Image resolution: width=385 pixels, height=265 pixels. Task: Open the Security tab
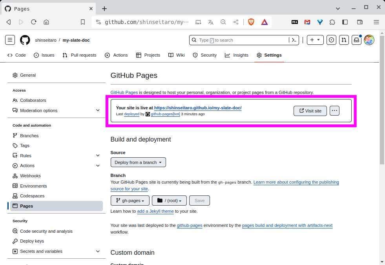click(x=204, y=55)
